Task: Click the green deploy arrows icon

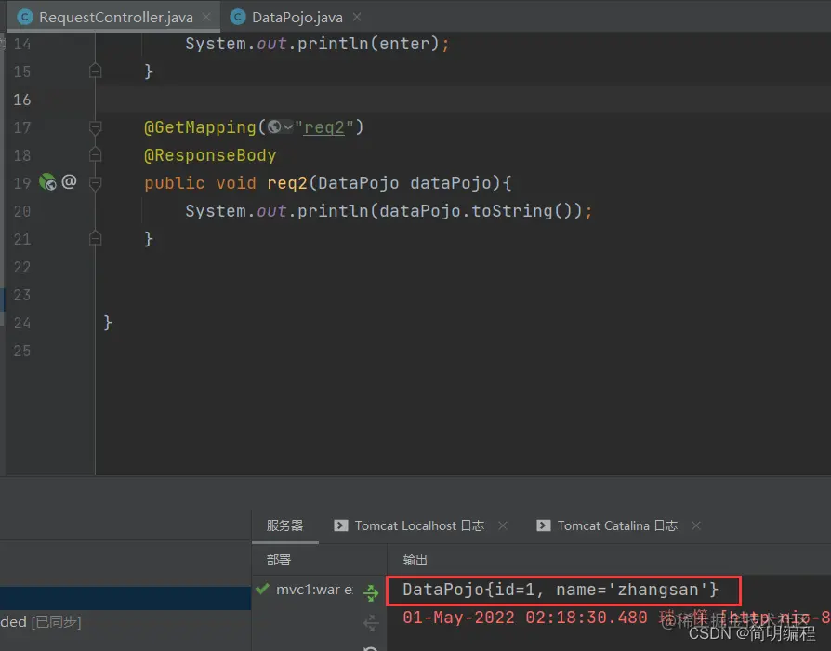Action: tap(371, 592)
